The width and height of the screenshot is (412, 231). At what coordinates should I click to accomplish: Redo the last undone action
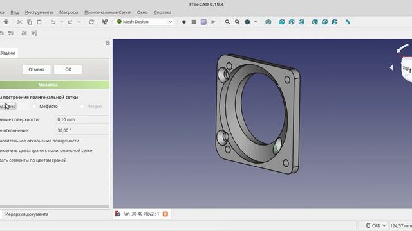[70, 22]
